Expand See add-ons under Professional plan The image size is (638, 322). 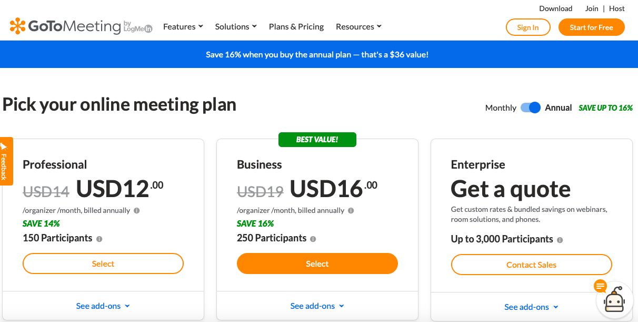pos(103,306)
